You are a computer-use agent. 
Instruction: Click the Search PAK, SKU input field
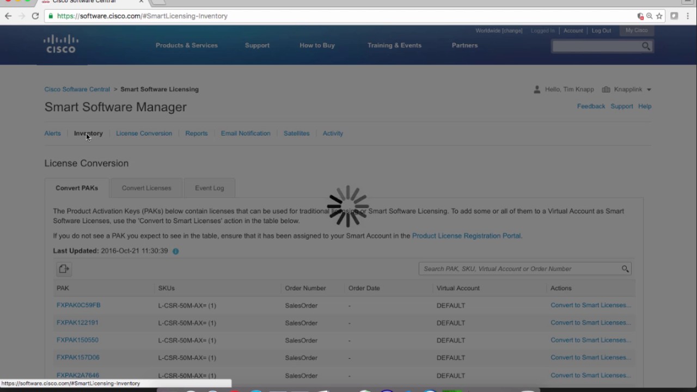520,268
